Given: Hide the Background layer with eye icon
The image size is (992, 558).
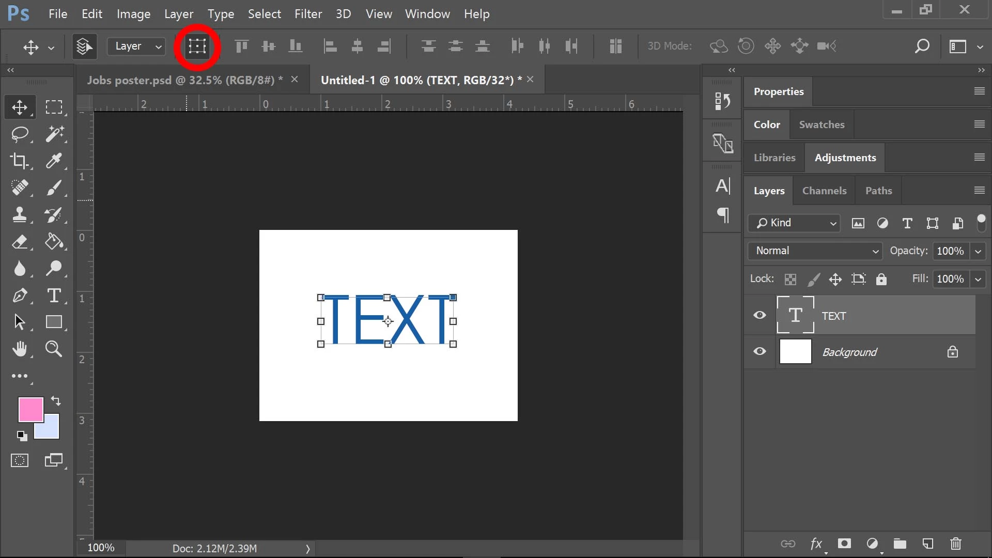Looking at the screenshot, I should pyautogui.click(x=760, y=351).
